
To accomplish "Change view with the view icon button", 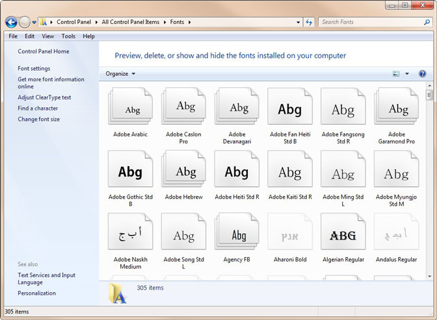I will click(396, 74).
